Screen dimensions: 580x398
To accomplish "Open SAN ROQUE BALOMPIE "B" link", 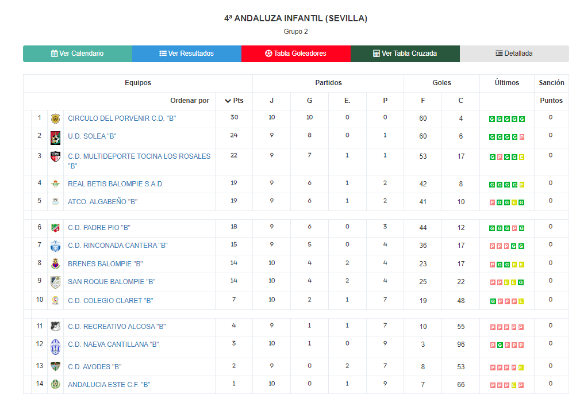I will coord(112,282).
